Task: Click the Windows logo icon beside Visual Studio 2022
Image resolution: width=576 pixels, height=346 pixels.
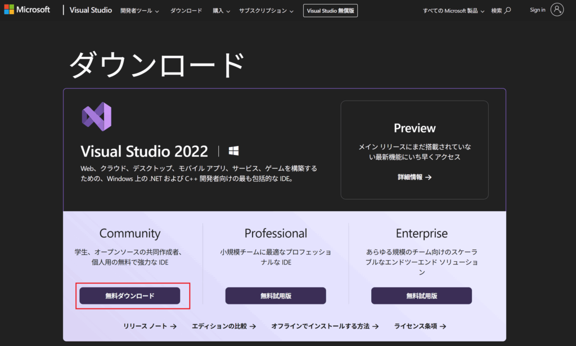Action: (x=233, y=151)
